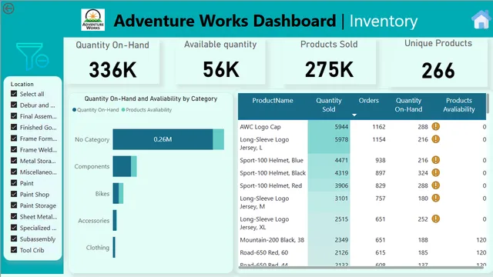Sort table by Quantity Sold header

[x=329, y=105]
